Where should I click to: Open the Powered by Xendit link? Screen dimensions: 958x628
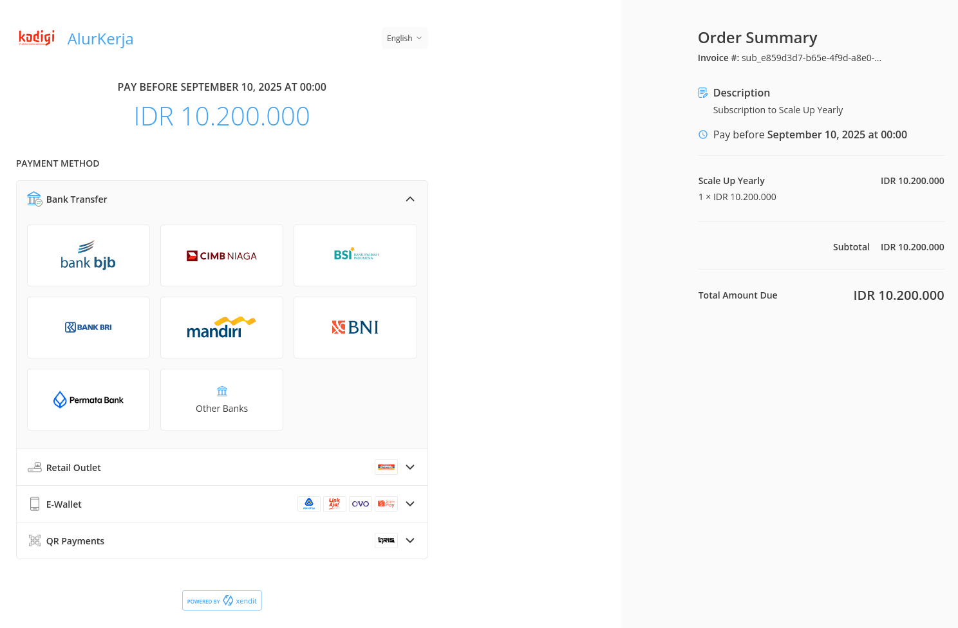point(221,600)
